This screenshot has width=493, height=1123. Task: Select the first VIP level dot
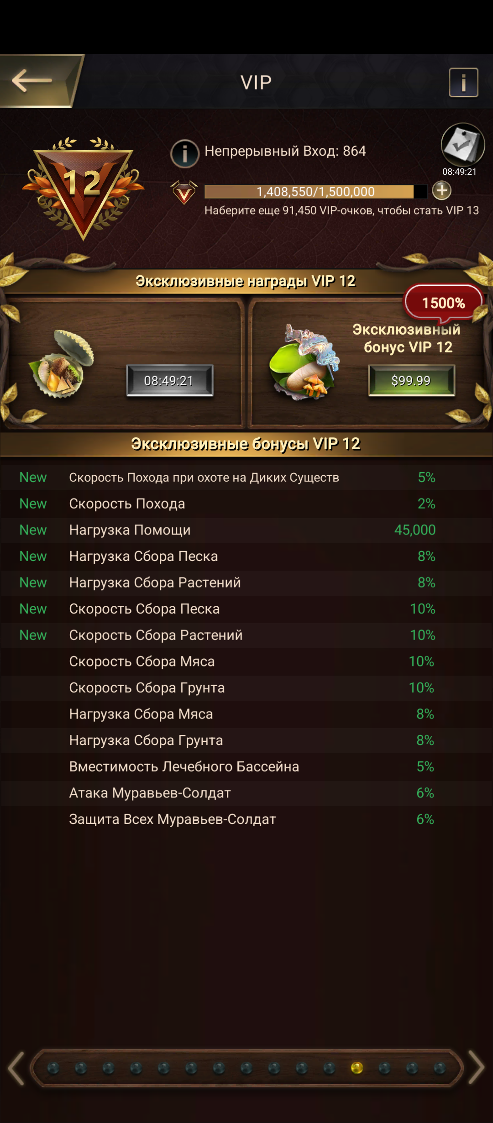point(53,1068)
